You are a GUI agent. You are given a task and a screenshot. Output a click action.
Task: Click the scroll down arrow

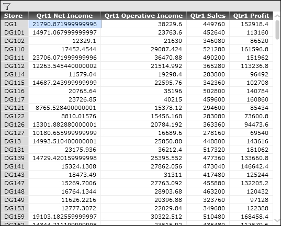[x=277, y=220]
